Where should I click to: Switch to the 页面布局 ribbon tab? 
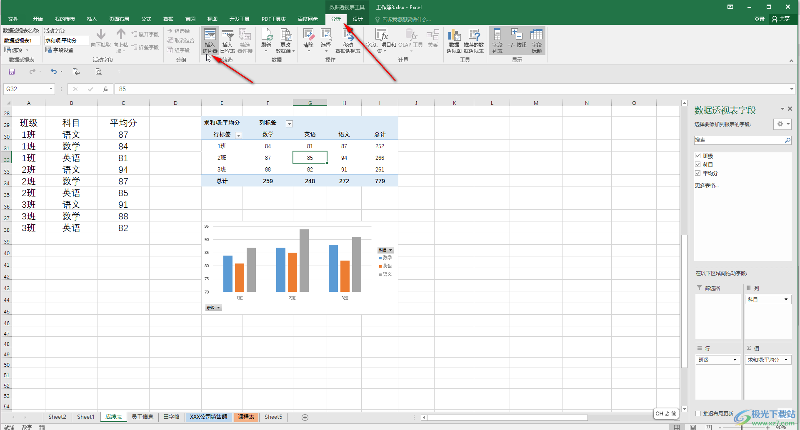(x=119, y=19)
